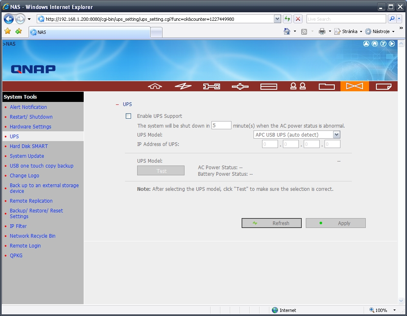Open Change Logo page
This screenshot has width=407, height=316.
tap(24, 175)
